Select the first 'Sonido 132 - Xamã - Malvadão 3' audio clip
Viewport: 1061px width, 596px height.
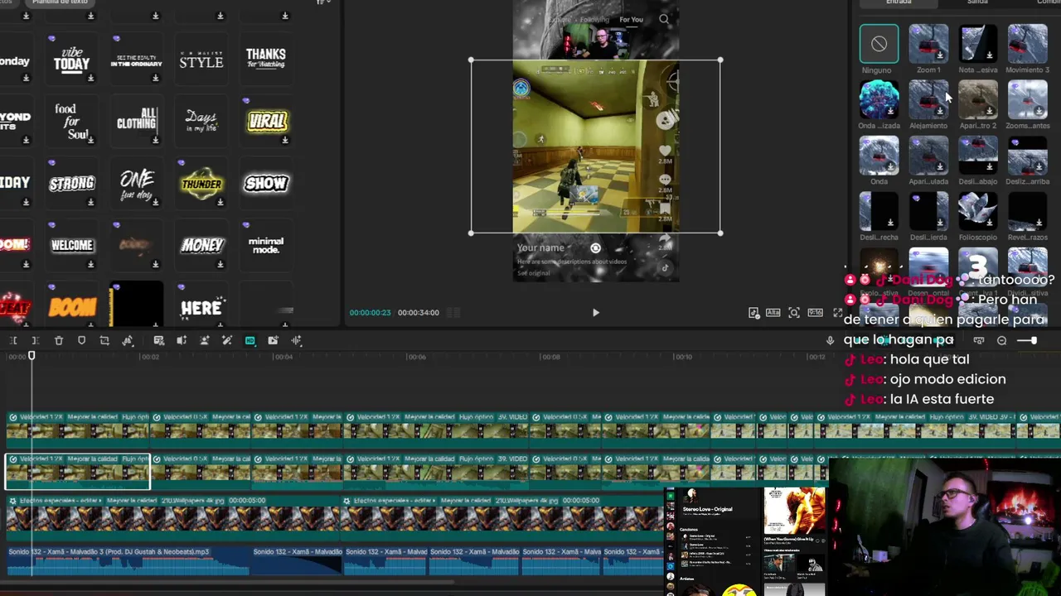pyautogui.click(x=128, y=560)
